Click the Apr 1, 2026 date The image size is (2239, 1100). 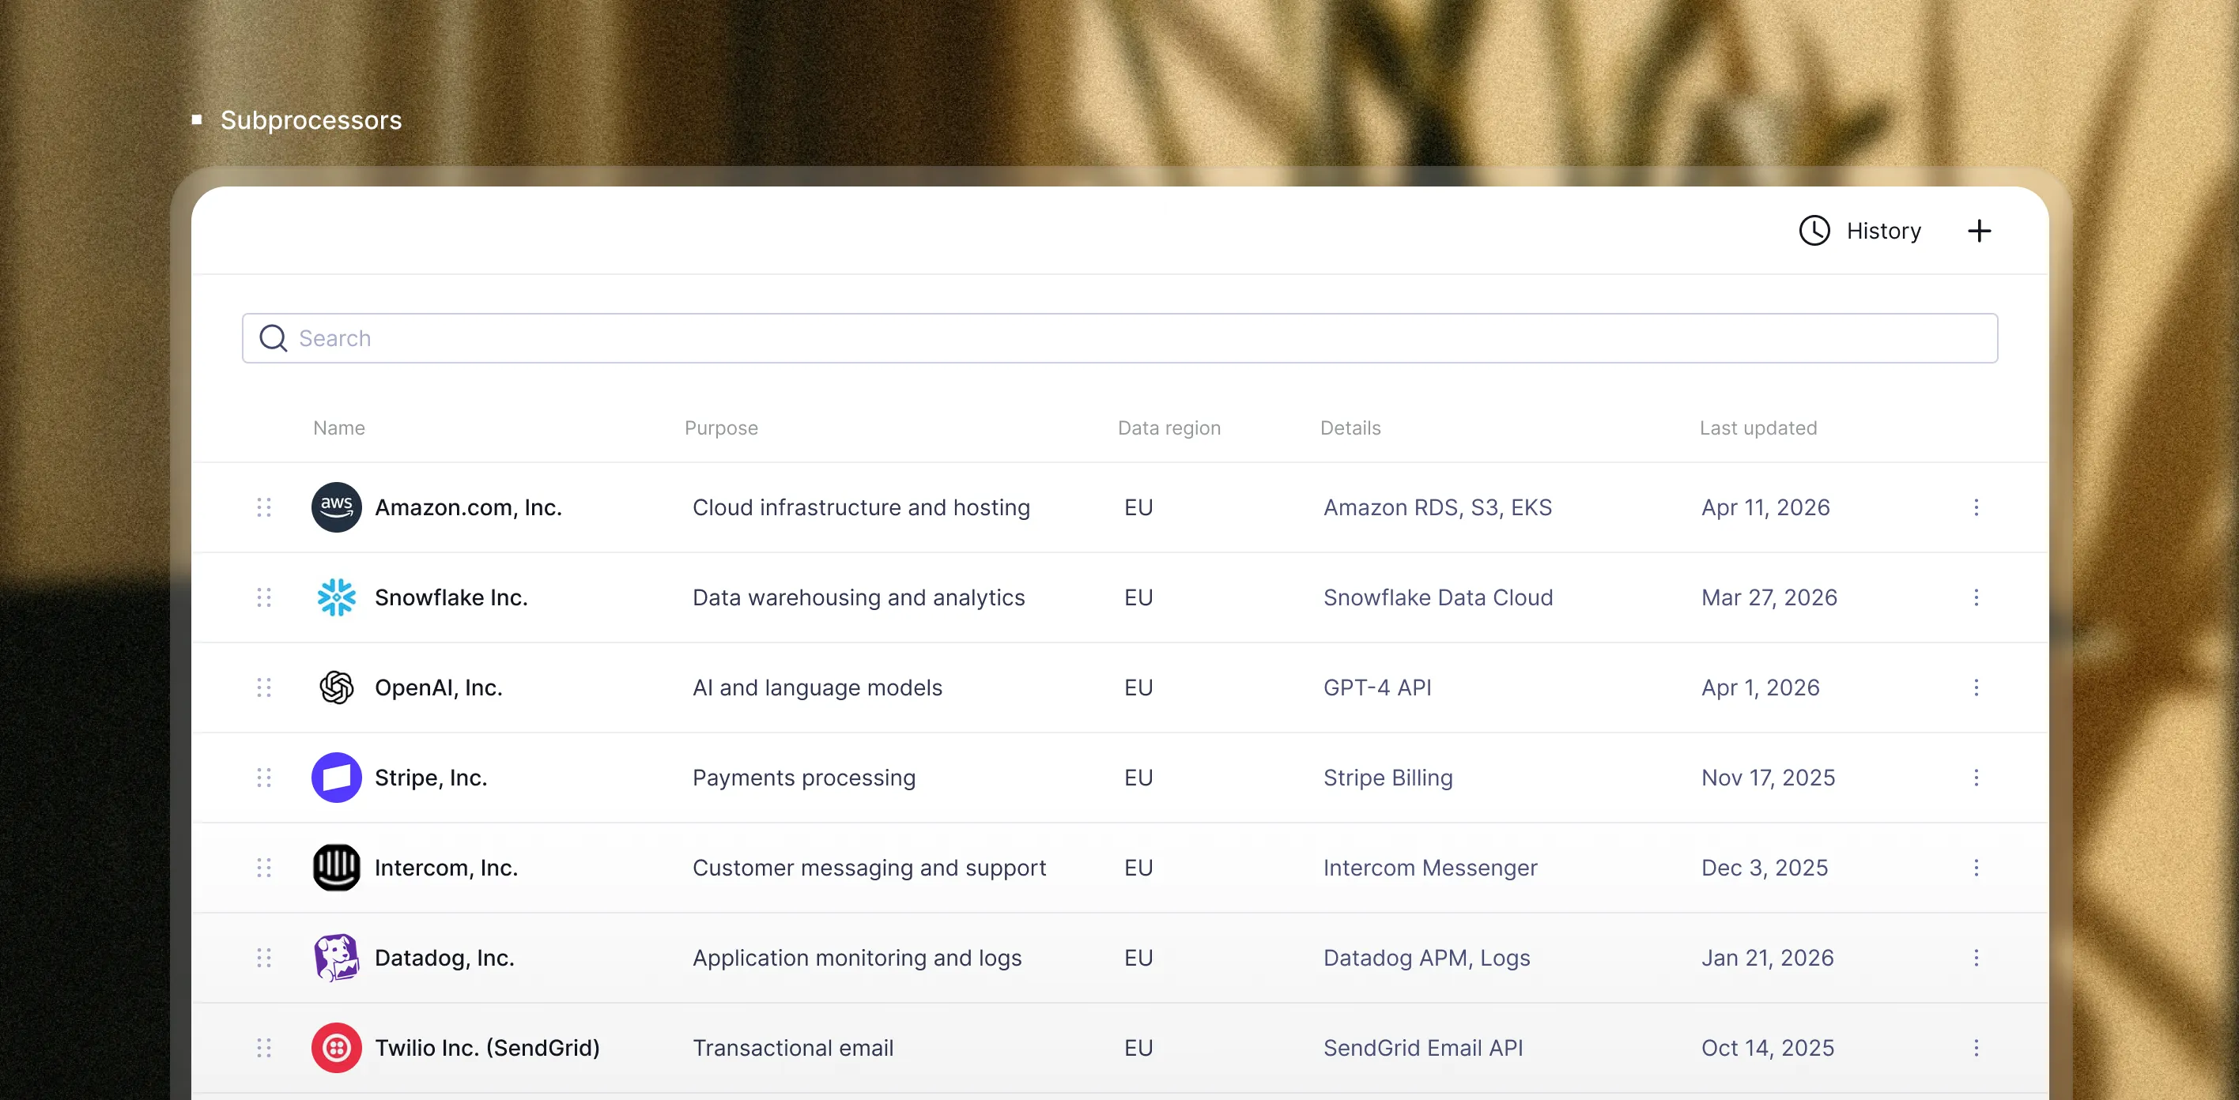[1760, 687]
